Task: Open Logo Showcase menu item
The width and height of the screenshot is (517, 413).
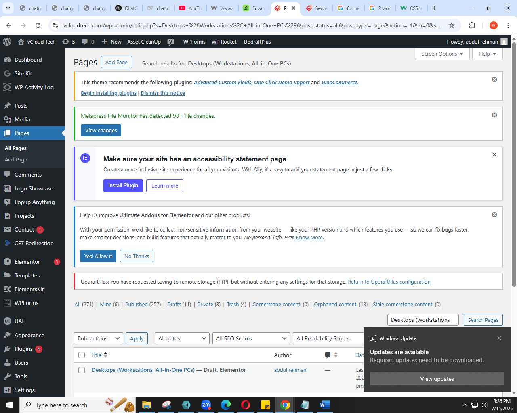Action: [34, 188]
